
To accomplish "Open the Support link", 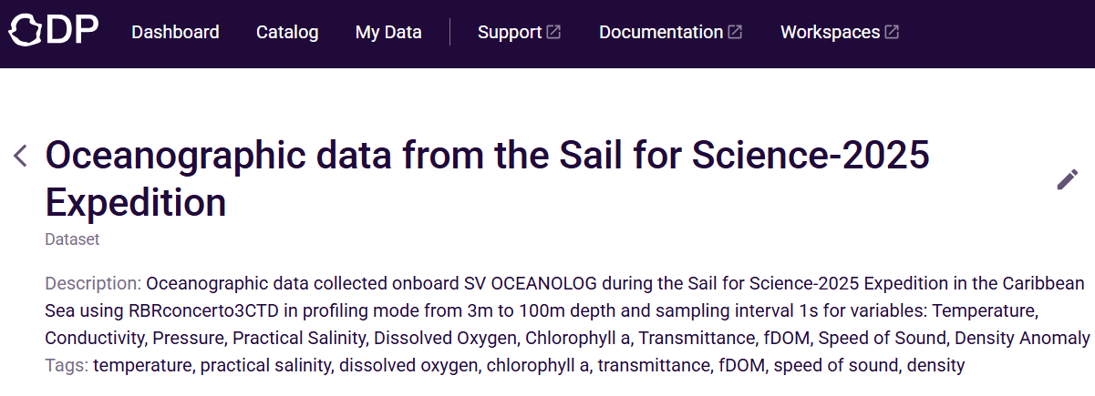I will click(510, 32).
